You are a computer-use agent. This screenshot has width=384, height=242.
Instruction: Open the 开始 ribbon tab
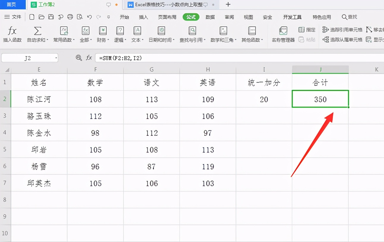coord(124,17)
